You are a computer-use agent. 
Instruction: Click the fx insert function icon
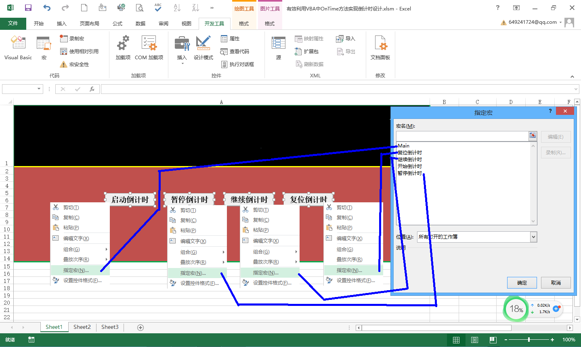92,89
